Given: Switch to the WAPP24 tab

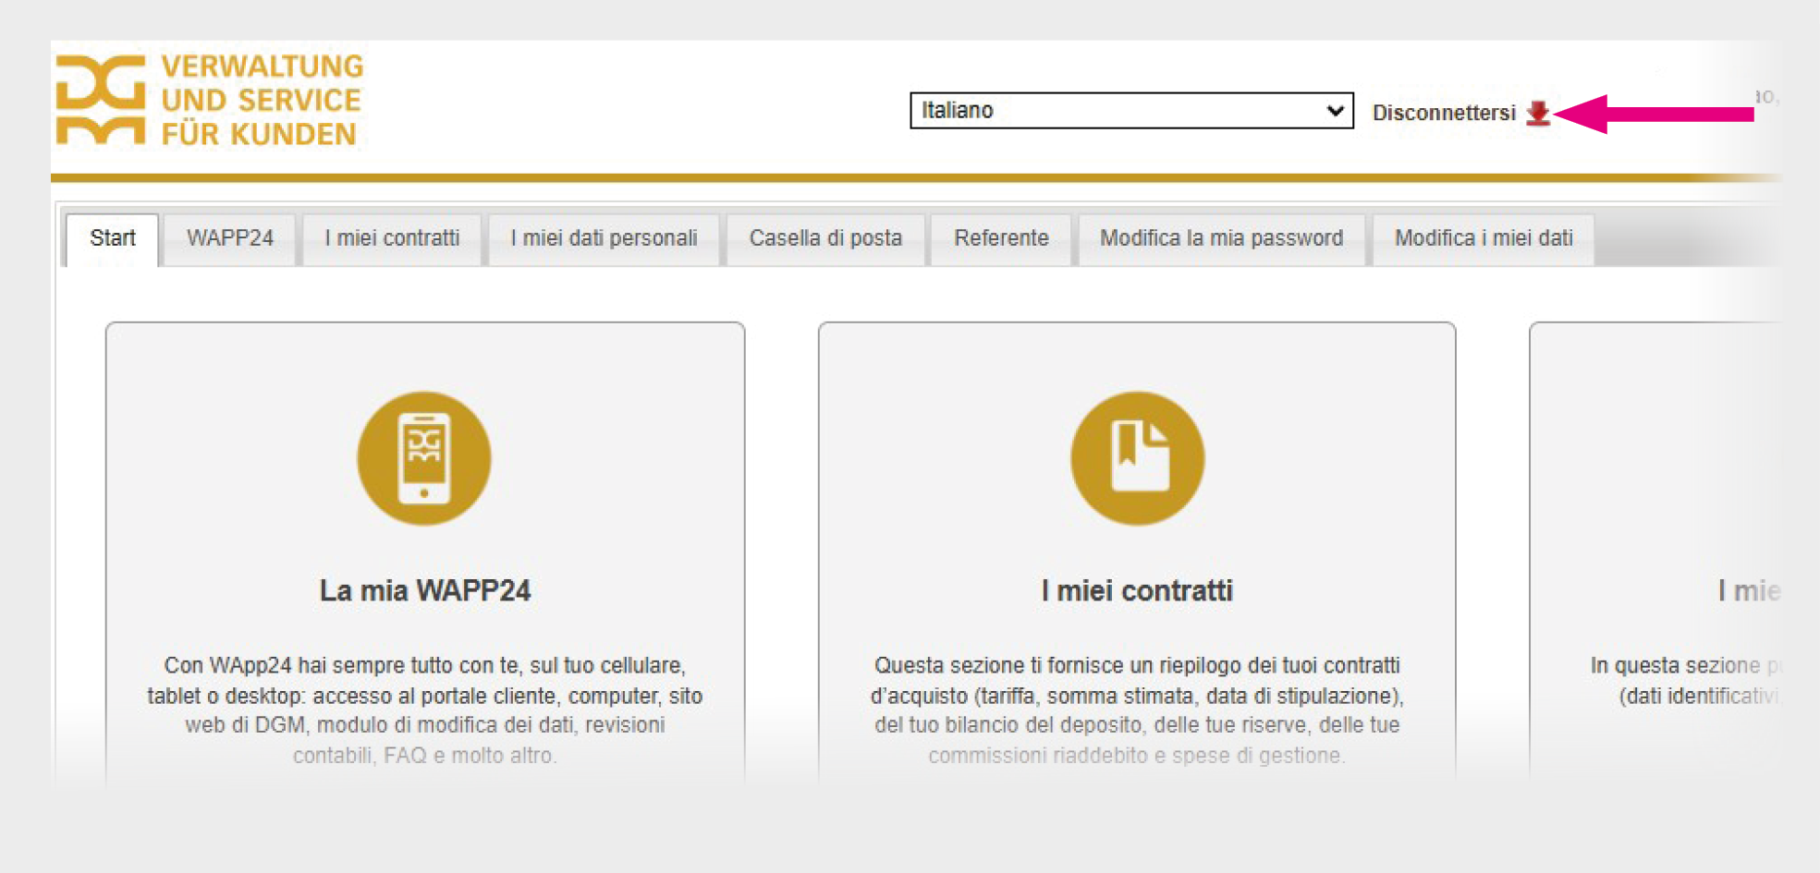Looking at the screenshot, I should pos(230,238).
